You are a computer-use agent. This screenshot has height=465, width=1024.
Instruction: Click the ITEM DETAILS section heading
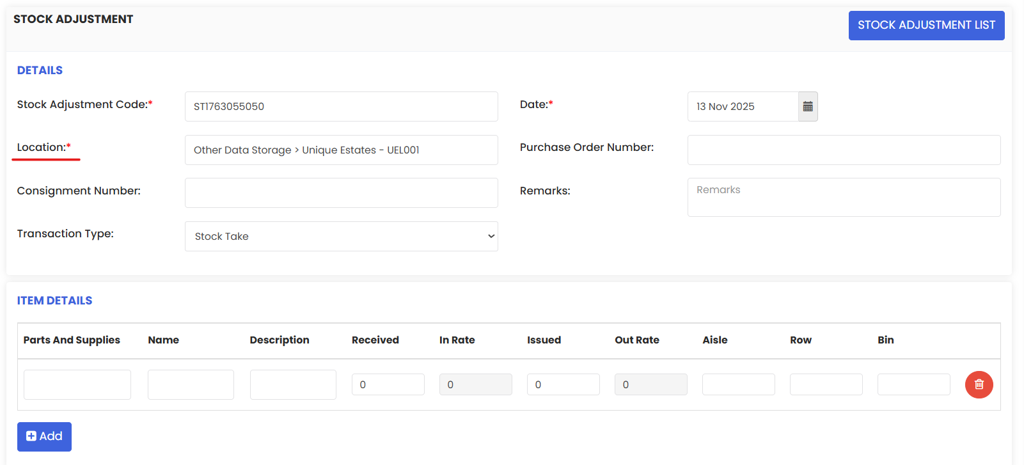point(55,301)
